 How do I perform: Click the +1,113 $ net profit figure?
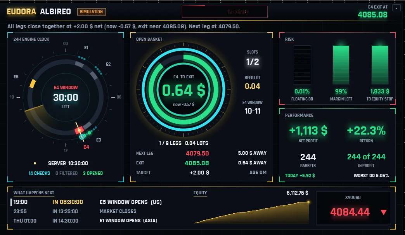[x=308, y=131]
